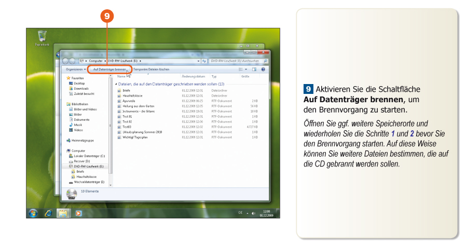The image size is (467, 249).
Task: Click the help question mark icon
Action: 264,69
